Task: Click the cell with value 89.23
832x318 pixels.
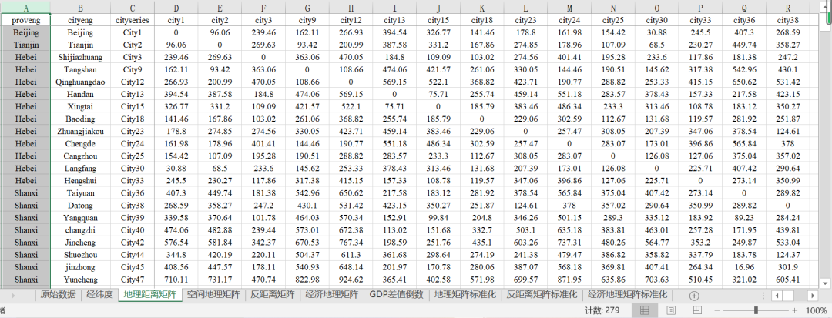Action: point(744,218)
